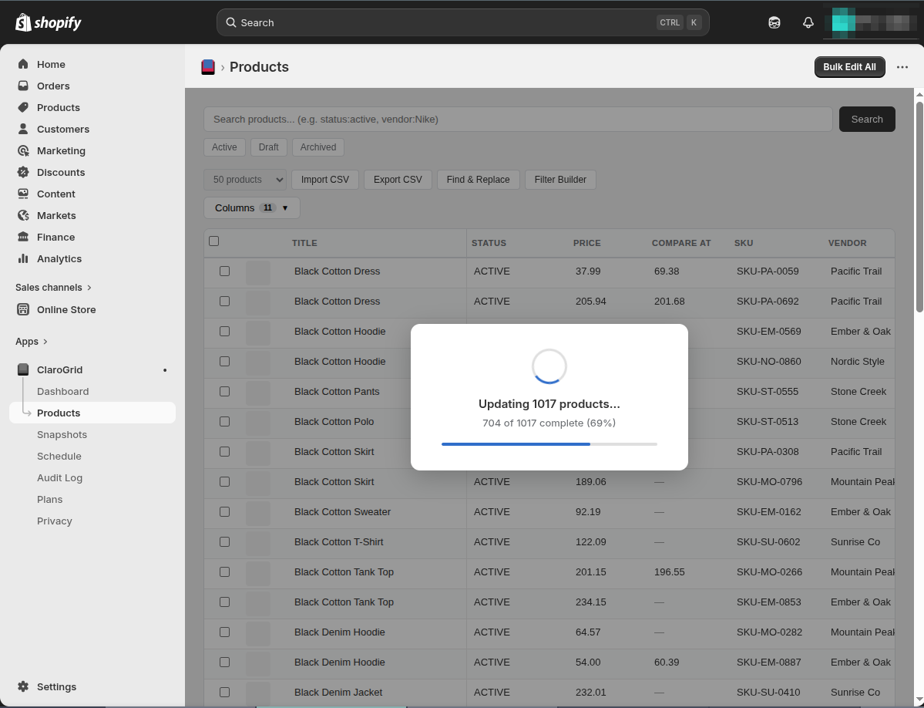Viewport: 924px width, 708px height.
Task: Check the select-all products checkbox
Action: (x=213, y=241)
